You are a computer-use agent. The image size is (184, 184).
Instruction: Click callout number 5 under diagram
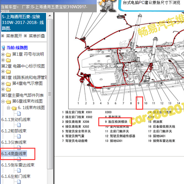(x=108, y=103)
